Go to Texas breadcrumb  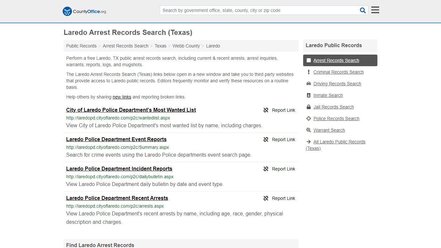point(160,46)
